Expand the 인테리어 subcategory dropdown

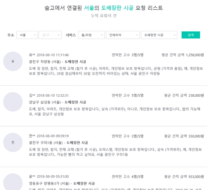(x=123, y=35)
